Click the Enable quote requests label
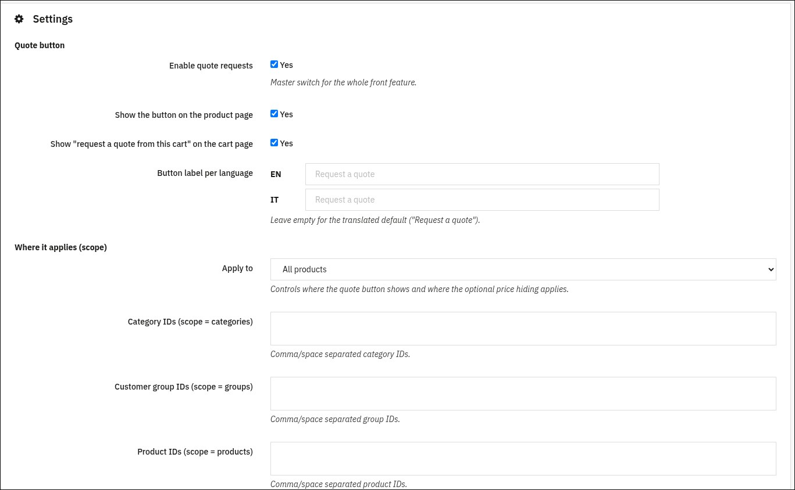795x490 pixels. click(x=211, y=66)
